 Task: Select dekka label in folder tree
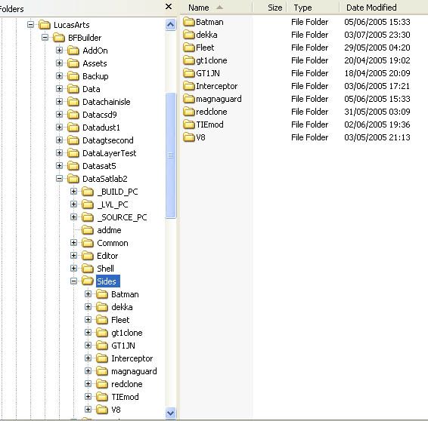coord(122,307)
